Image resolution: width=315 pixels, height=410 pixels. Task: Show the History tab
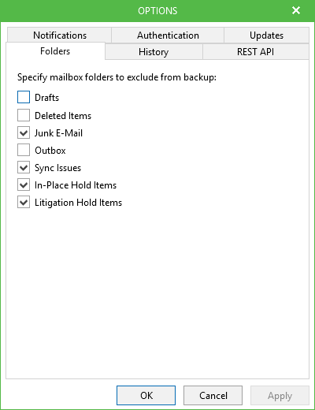[x=154, y=52]
